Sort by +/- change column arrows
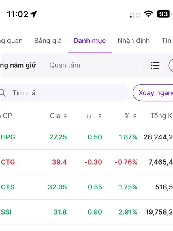This screenshot has width=173, height=231. click(100, 116)
